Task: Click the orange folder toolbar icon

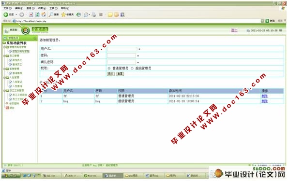Action: (x=116, y=14)
